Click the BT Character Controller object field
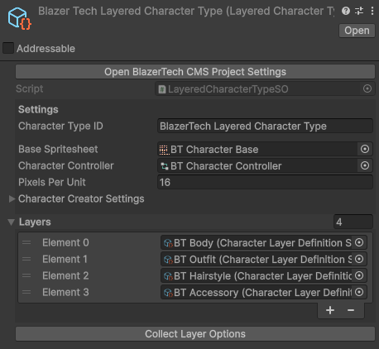 (265, 165)
